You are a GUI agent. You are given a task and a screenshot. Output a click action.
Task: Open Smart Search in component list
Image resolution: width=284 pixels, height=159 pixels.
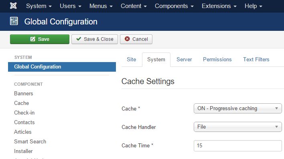[30, 141]
